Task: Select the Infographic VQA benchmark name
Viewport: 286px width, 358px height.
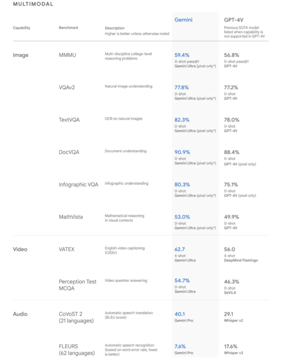Action: (78, 184)
